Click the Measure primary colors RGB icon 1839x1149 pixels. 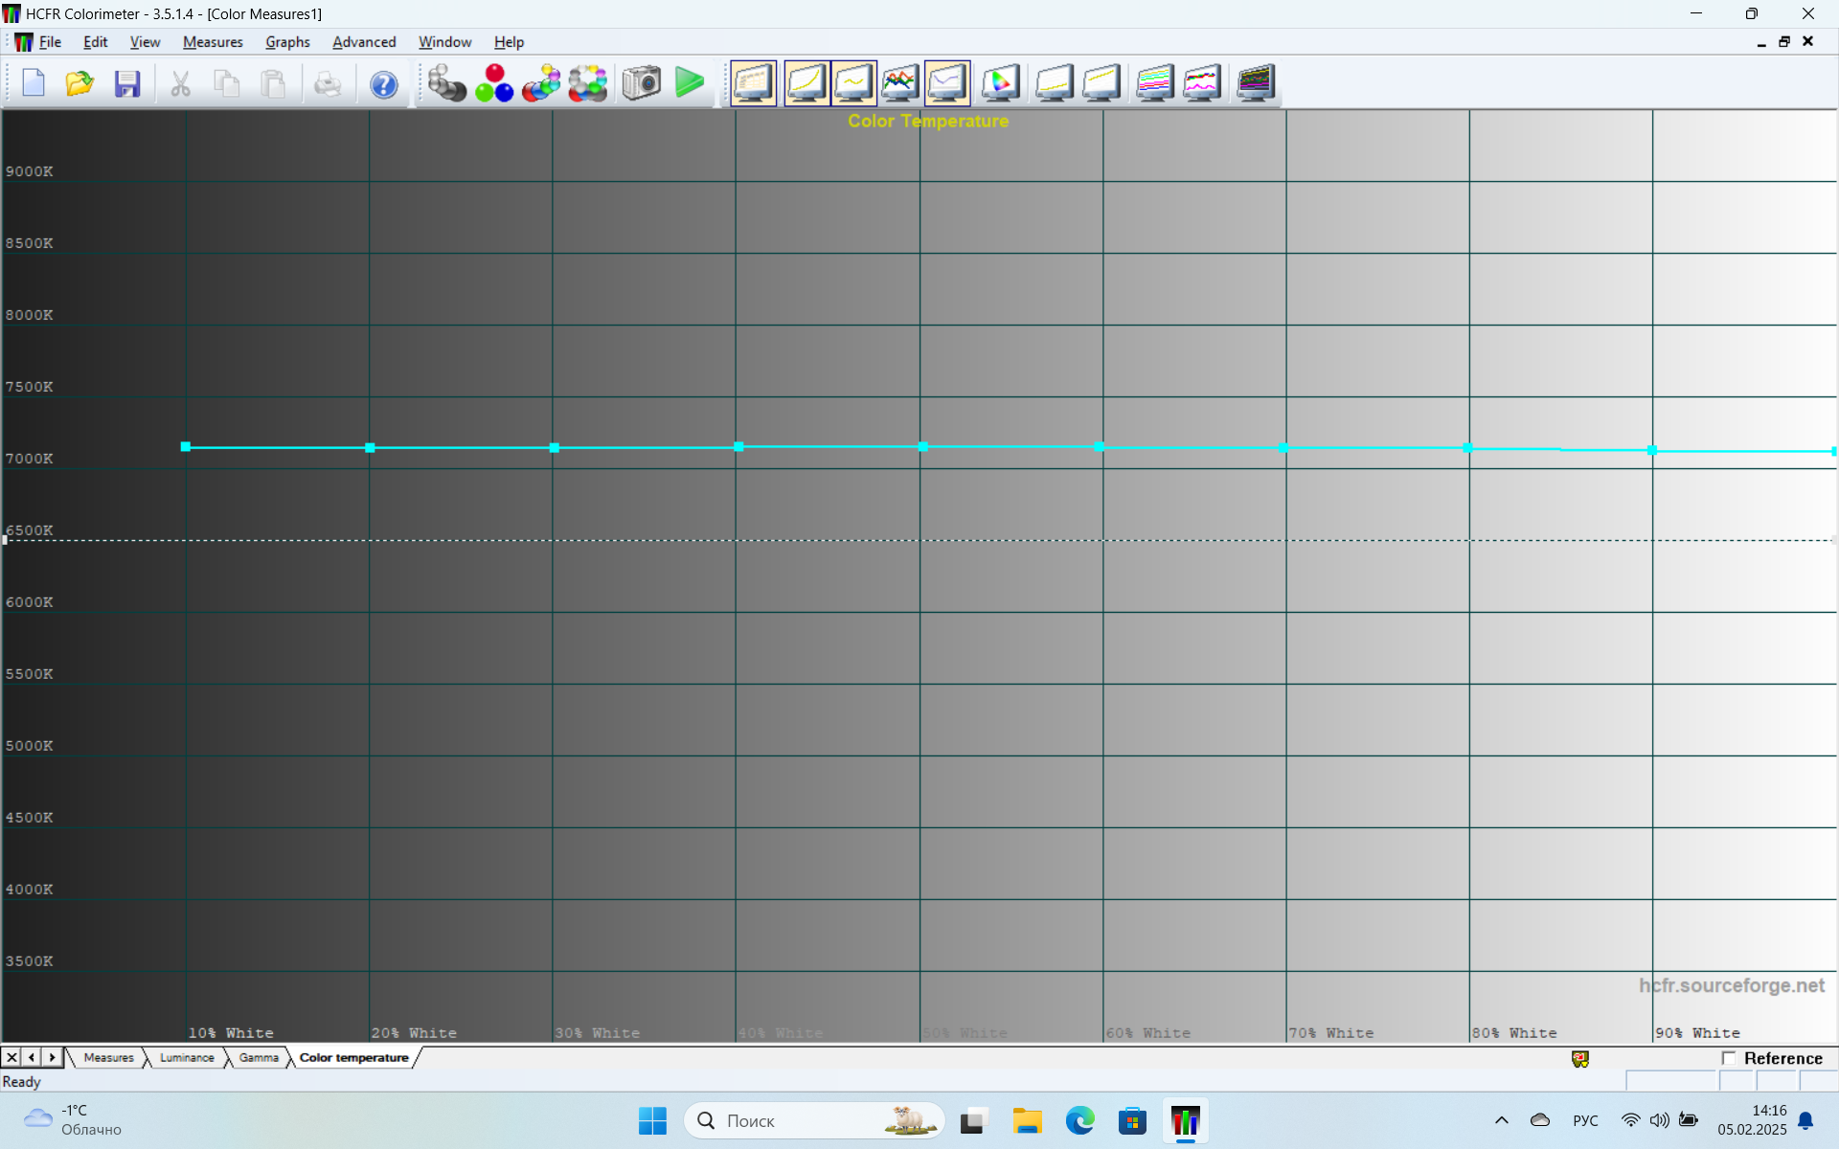pyautogui.click(x=494, y=83)
